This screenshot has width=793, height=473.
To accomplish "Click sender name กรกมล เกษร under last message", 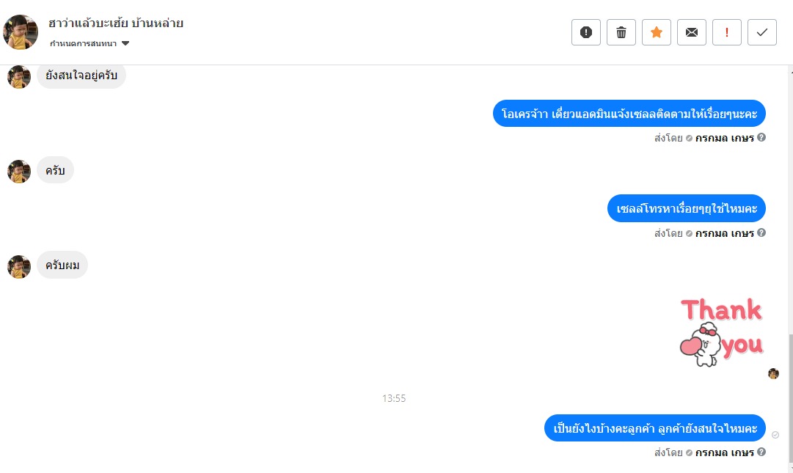I will 724,452.
